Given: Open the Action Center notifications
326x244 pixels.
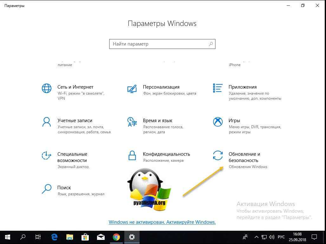Looking at the screenshot, I should (x=314, y=237).
